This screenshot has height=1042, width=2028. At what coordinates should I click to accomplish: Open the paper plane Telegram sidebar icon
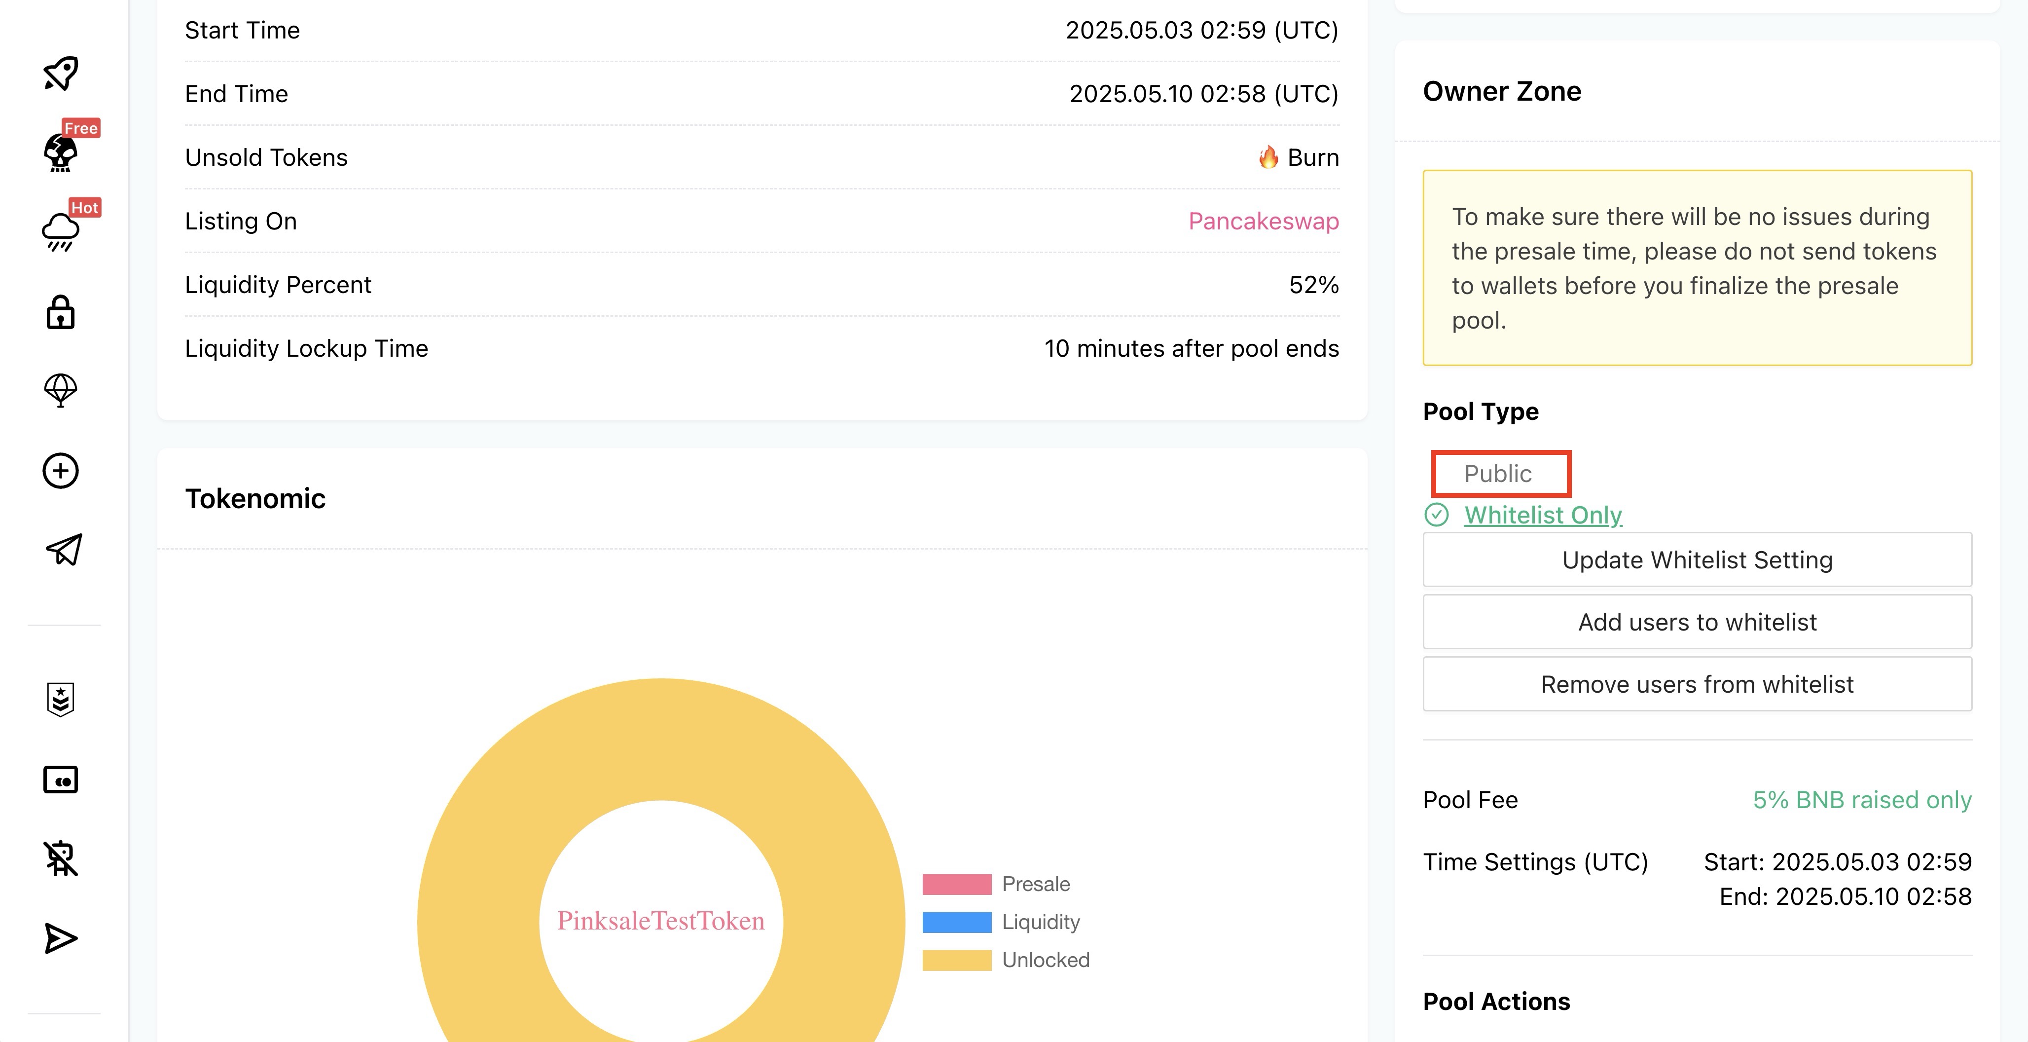(64, 550)
